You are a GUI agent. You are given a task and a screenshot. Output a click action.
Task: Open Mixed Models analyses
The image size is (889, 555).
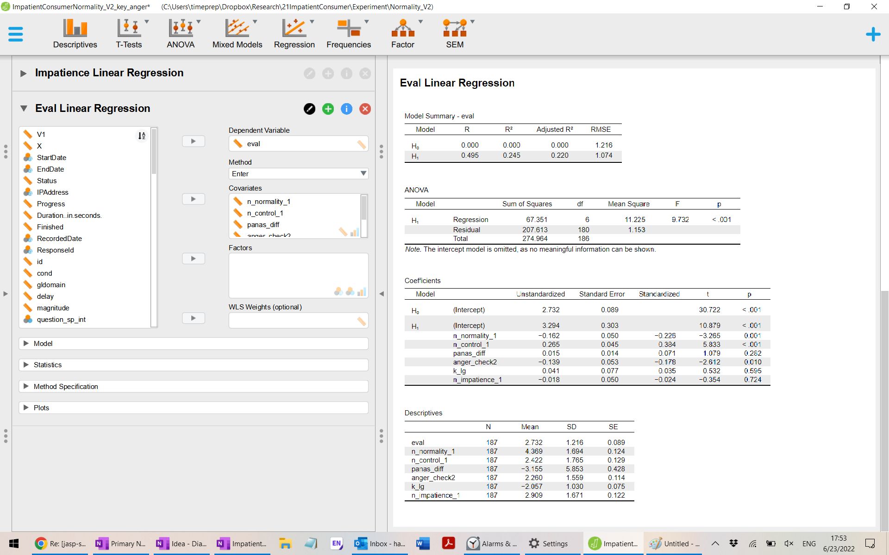click(x=237, y=34)
